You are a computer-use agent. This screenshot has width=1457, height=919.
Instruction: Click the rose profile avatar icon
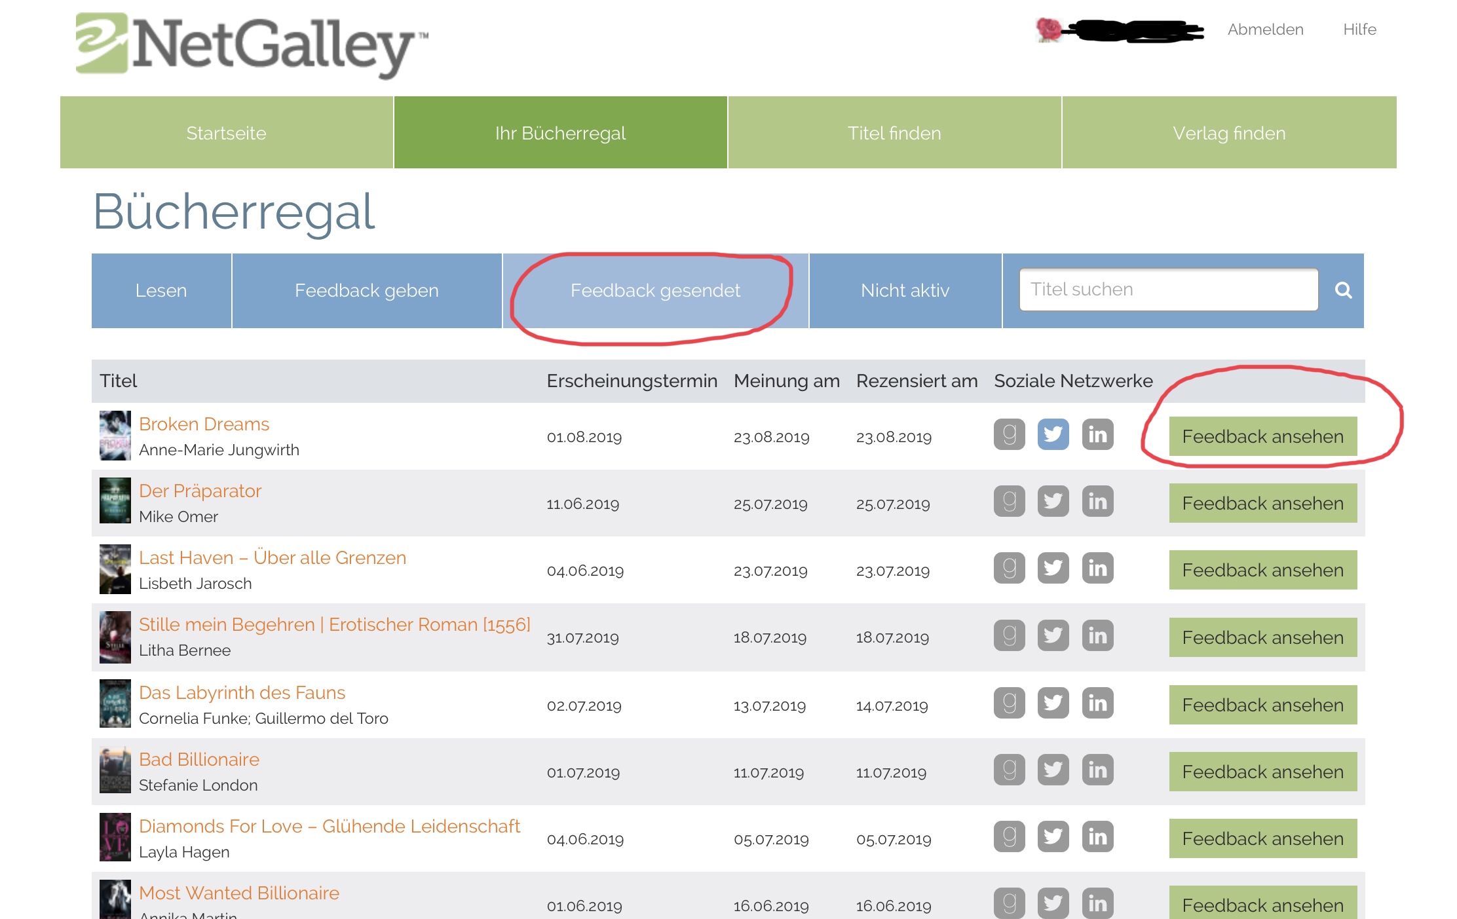tap(1048, 29)
